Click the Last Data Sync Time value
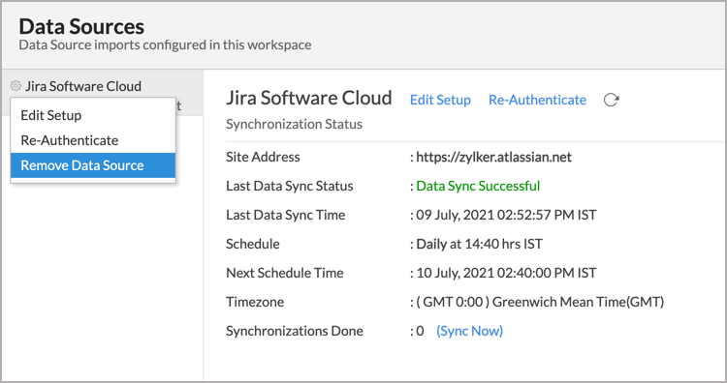Viewport: 727px width, 383px height. [x=506, y=215]
